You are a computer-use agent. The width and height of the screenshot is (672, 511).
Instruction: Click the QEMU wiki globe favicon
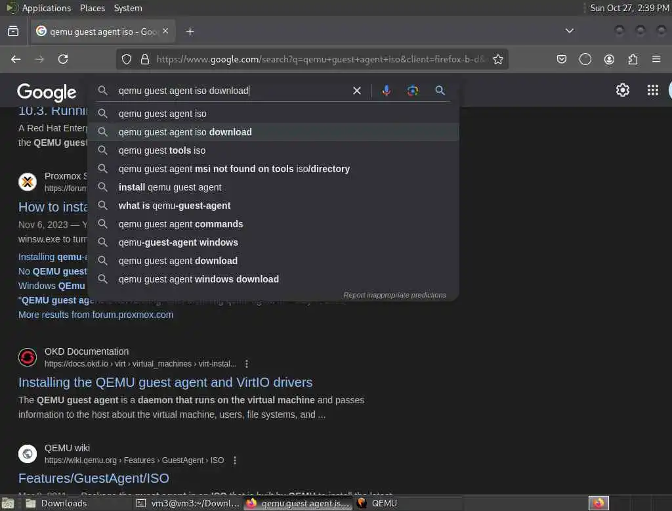(28, 453)
